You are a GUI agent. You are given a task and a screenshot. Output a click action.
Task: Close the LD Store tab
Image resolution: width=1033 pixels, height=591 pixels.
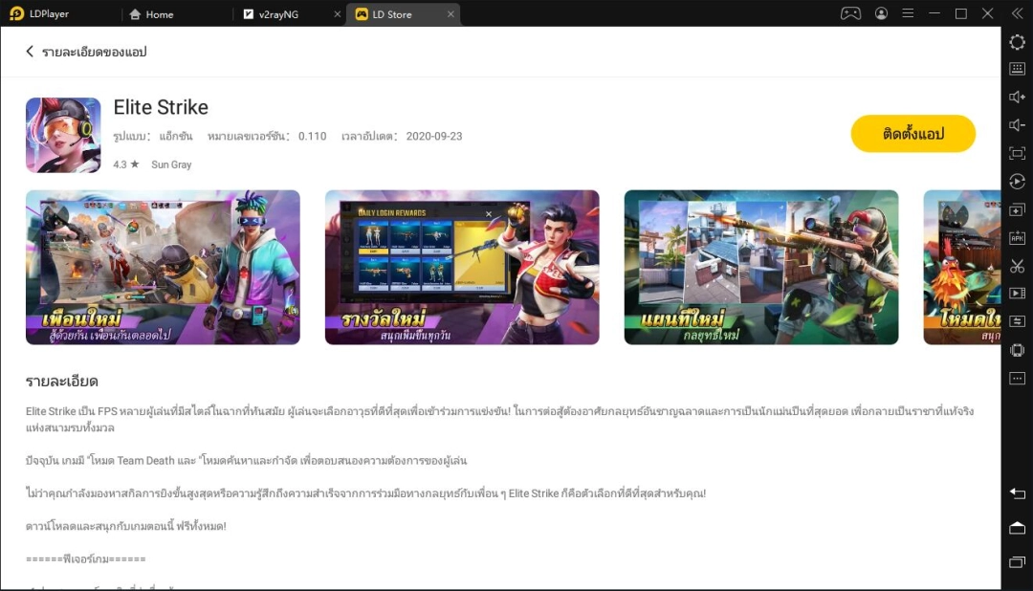(x=447, y=14)
